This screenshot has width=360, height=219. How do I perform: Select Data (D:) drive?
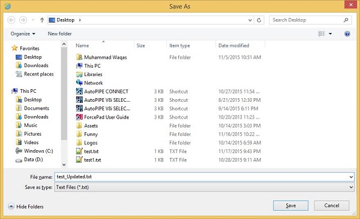point(33,159)
